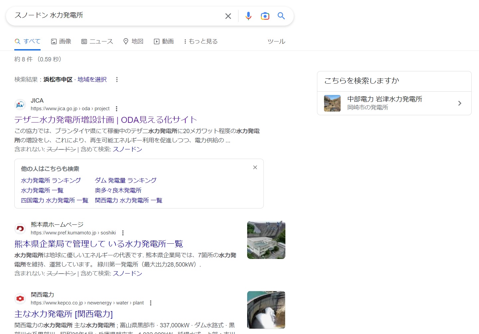
Task: Click the 熊本県ホームページ site name
Action: [57, 225]
